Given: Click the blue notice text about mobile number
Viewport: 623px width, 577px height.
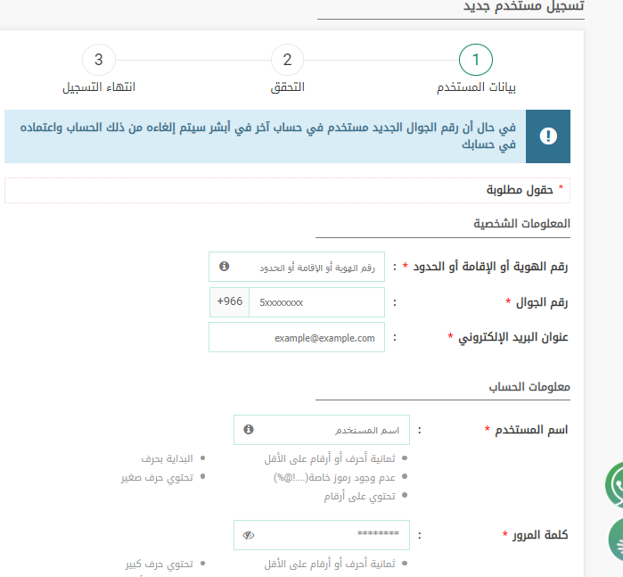Looking at the screenshot, I should (267, 136).
